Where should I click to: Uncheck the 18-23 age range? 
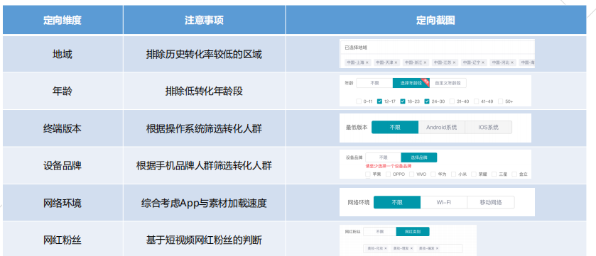pos(403,101)
